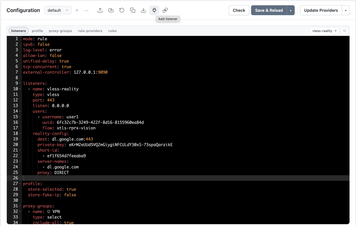356x226 pixels.
Task: Collapse the server-names block at line 23
Action: click(20, 161)
